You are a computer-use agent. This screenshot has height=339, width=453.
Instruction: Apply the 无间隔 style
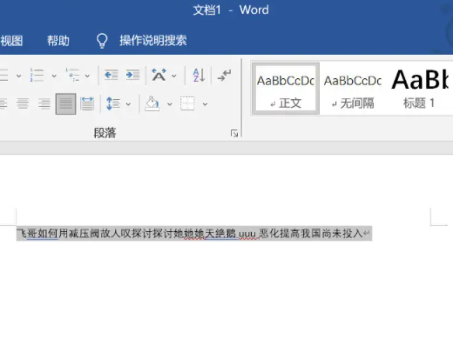353,89
